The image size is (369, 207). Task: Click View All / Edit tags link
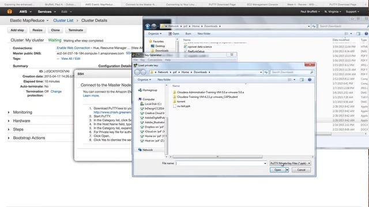click(70, 59)
